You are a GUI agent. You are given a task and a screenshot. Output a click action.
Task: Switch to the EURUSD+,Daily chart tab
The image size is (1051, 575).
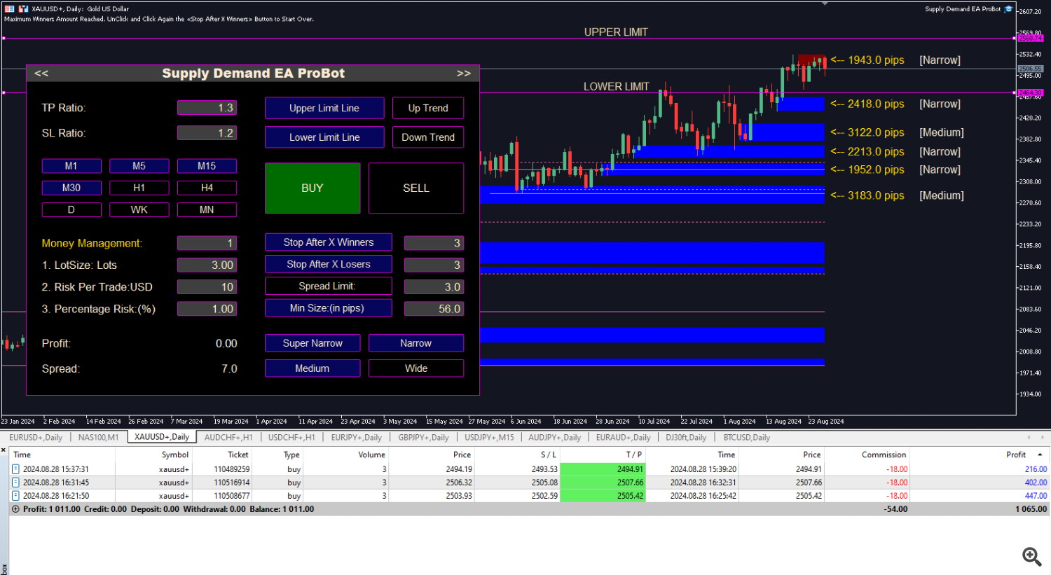36,437
